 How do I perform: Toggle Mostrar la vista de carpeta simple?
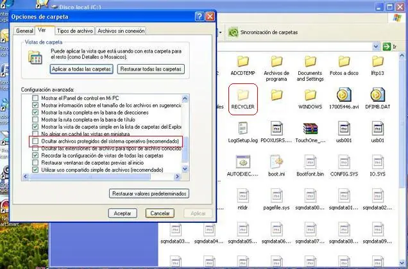tap(35, 127)
